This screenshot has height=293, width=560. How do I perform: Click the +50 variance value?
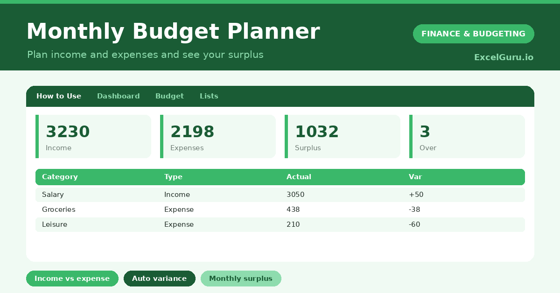pyautogui.click(x=416, y=195)
